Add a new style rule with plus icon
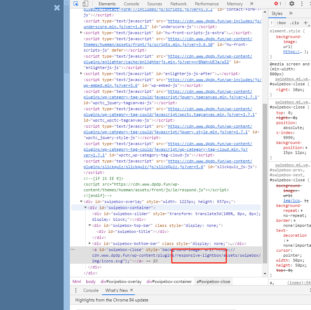 (306, 23)
